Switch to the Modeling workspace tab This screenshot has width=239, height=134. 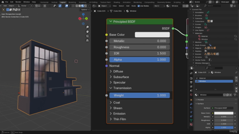click(72, 2)
